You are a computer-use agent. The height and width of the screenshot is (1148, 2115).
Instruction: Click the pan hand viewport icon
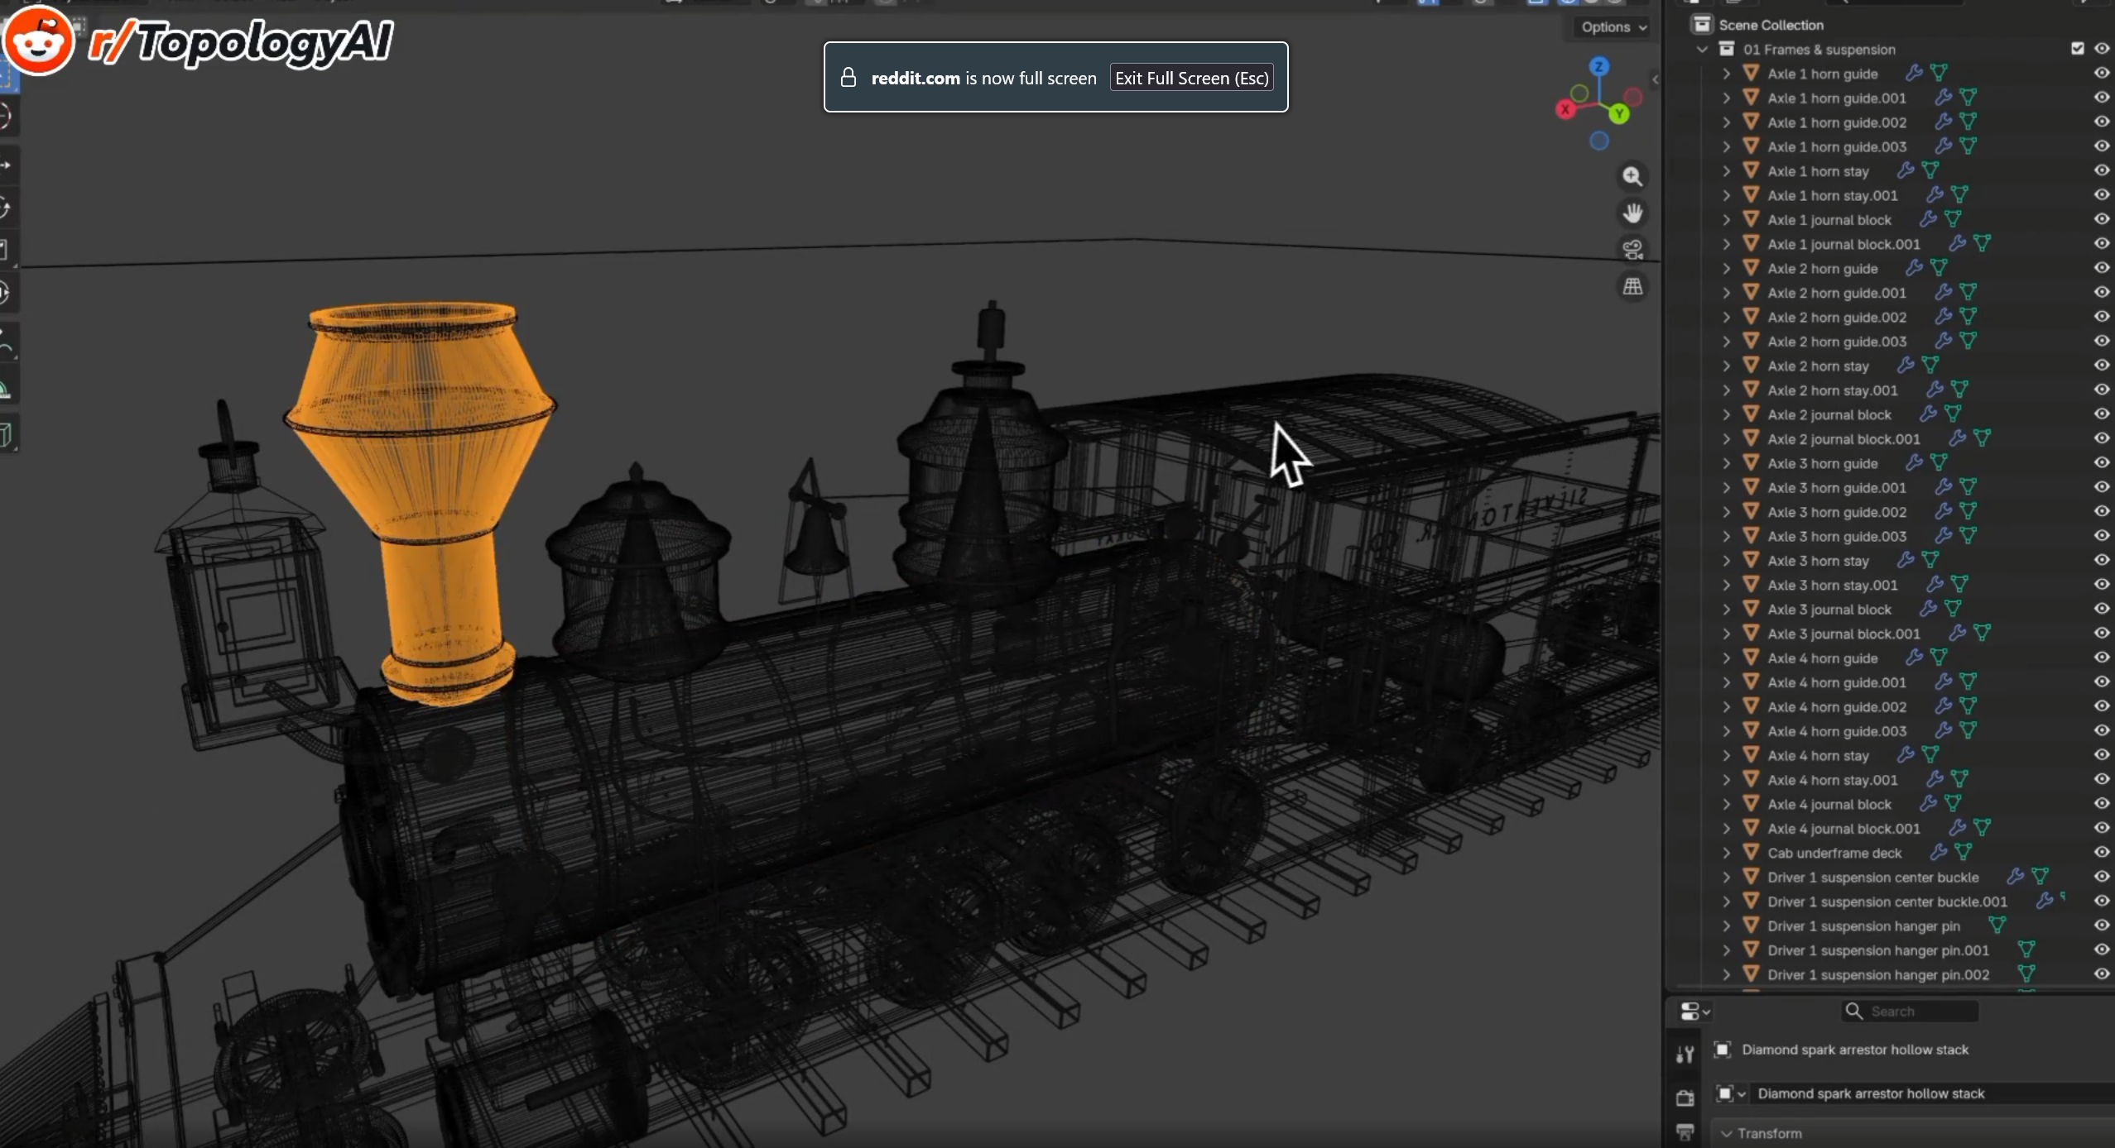pos(1632,213)
